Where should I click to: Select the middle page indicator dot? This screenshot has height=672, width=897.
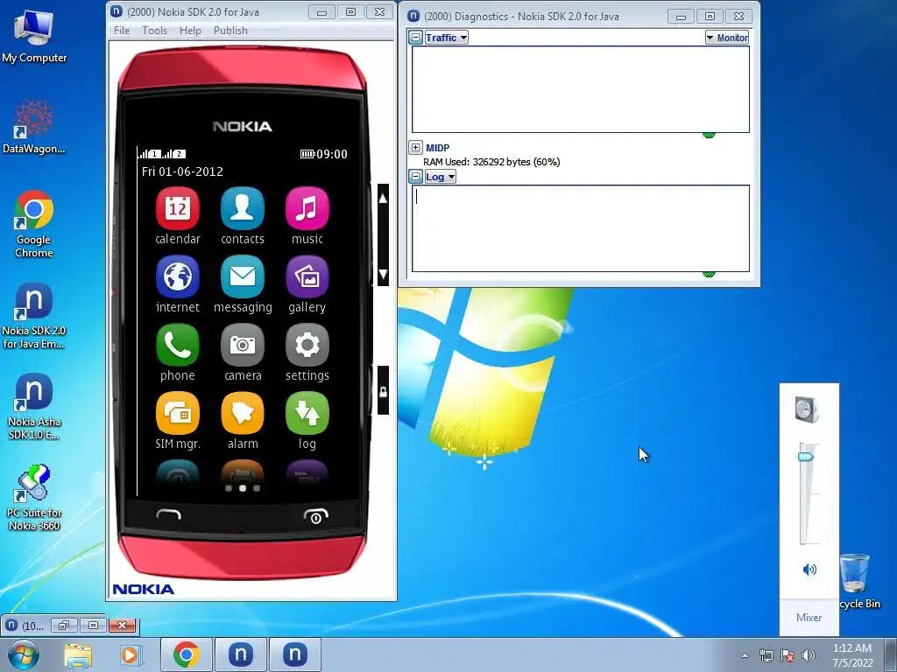click(243, 488)
